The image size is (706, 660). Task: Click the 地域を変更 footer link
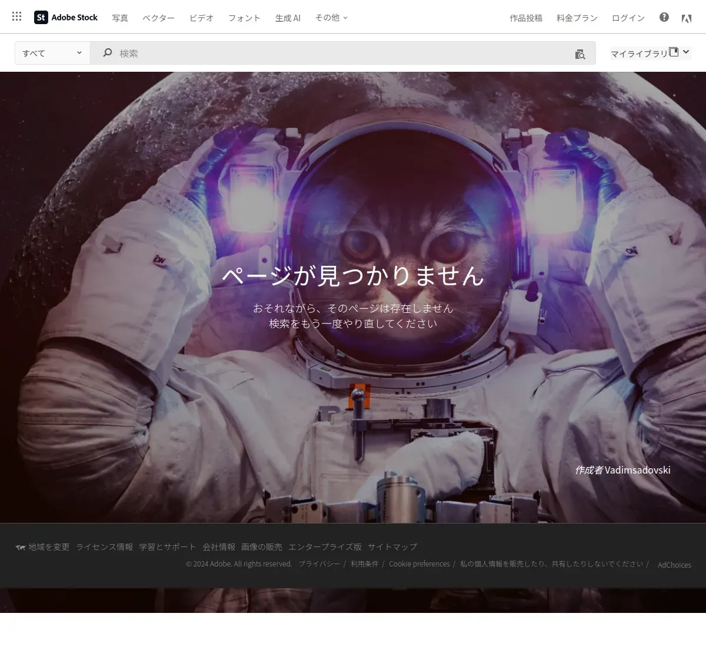(x=49, y=547)
